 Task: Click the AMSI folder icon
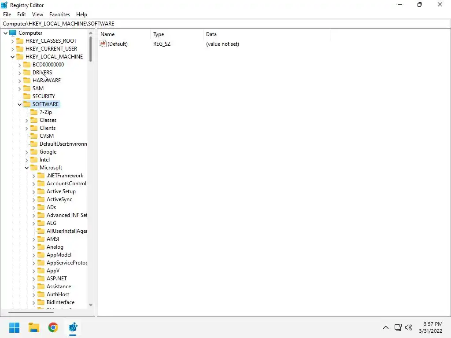pos(41,239)
